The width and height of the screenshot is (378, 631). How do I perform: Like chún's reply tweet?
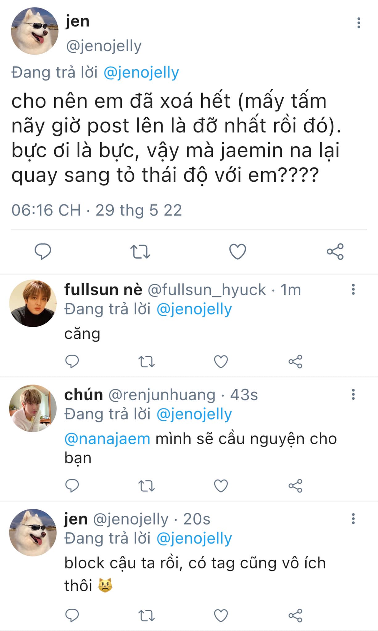[221, 486]
